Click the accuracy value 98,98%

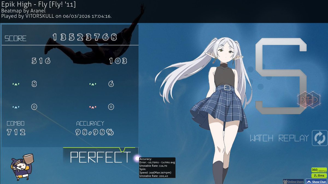coord(95,132)
